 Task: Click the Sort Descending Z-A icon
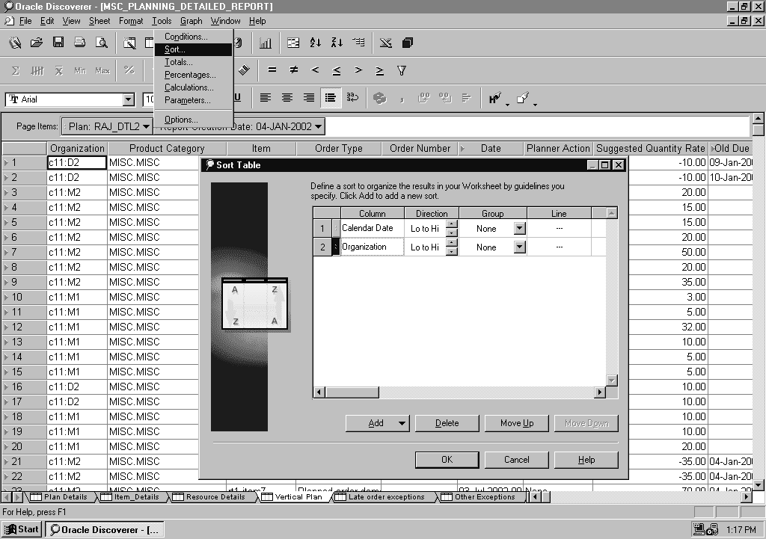pos(337,43)
